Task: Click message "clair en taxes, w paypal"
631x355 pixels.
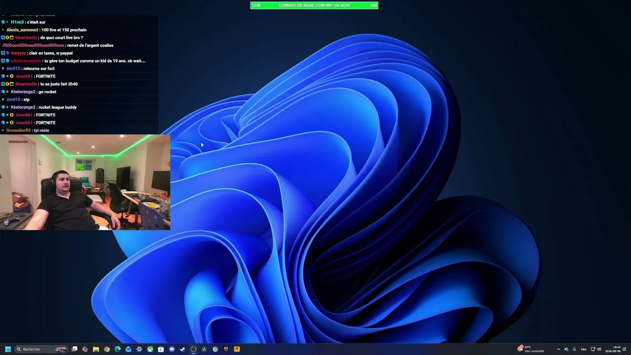Action: [51, 53]
